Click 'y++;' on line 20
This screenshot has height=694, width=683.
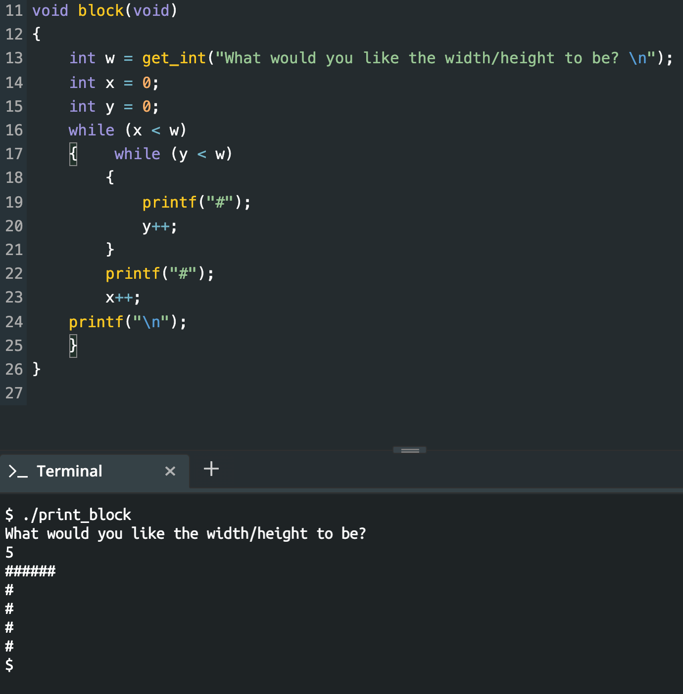(x=159, y=226)
